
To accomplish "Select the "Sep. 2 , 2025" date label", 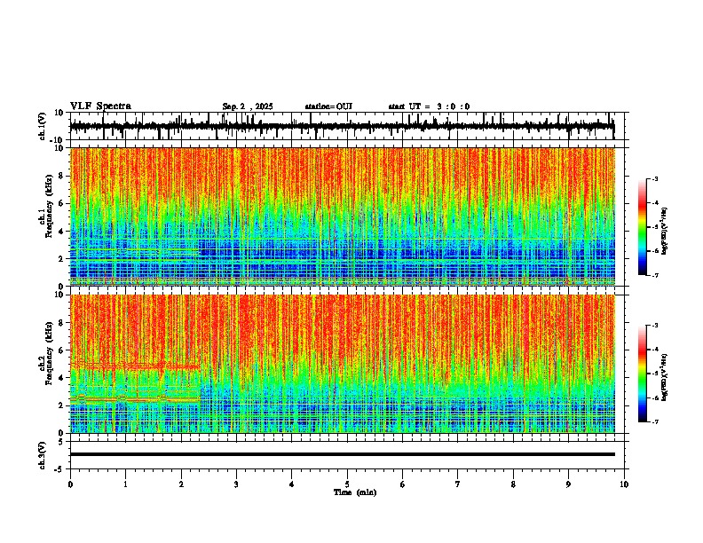I will point(248,106).
